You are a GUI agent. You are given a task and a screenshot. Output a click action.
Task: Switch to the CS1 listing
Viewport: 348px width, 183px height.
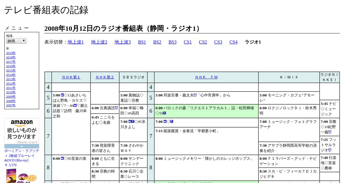[188, 42]
